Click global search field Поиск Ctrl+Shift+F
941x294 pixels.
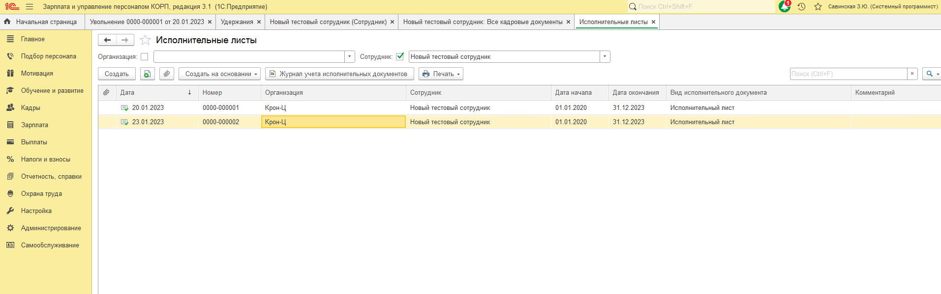(701, 6)
